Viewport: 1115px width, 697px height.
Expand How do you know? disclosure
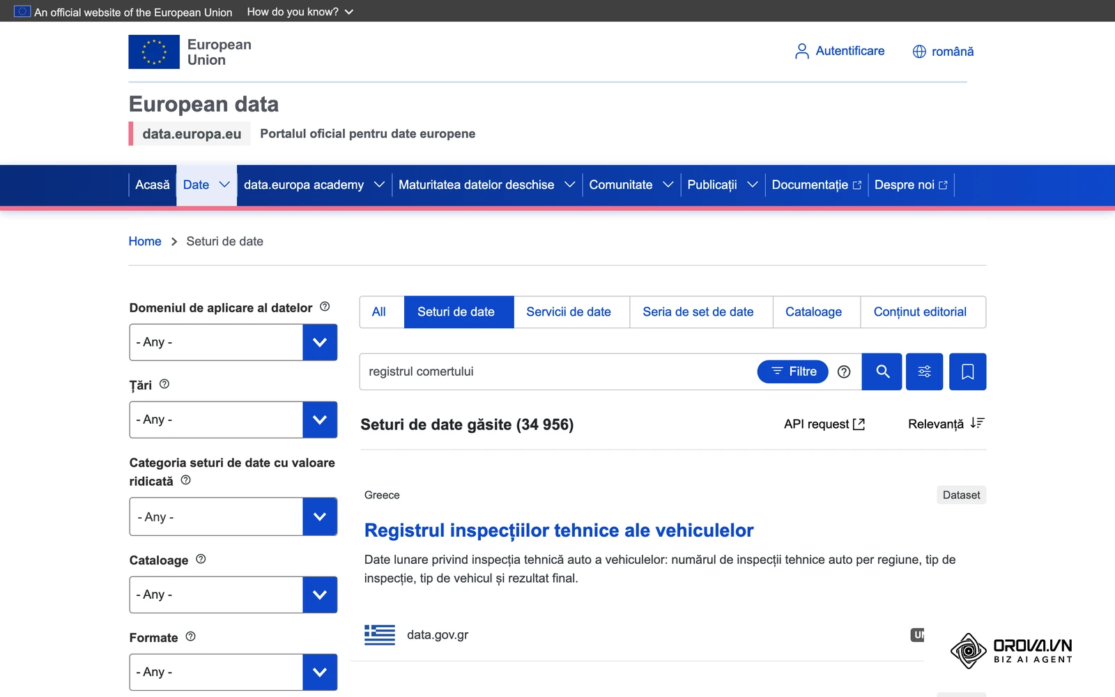click(x=300, y=12)
